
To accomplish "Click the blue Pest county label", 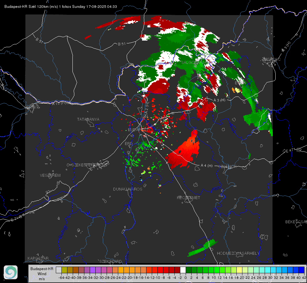I will pos(216,189).
